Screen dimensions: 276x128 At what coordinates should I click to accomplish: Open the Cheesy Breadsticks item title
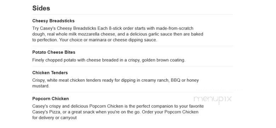pyautogui.click(x=53, y=21)
